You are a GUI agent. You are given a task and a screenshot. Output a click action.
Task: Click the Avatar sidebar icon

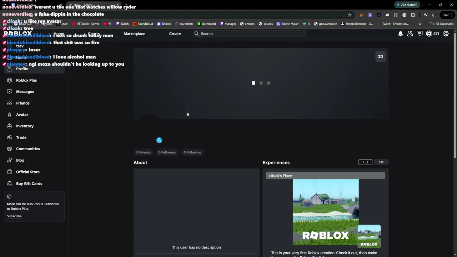[9, 115]
